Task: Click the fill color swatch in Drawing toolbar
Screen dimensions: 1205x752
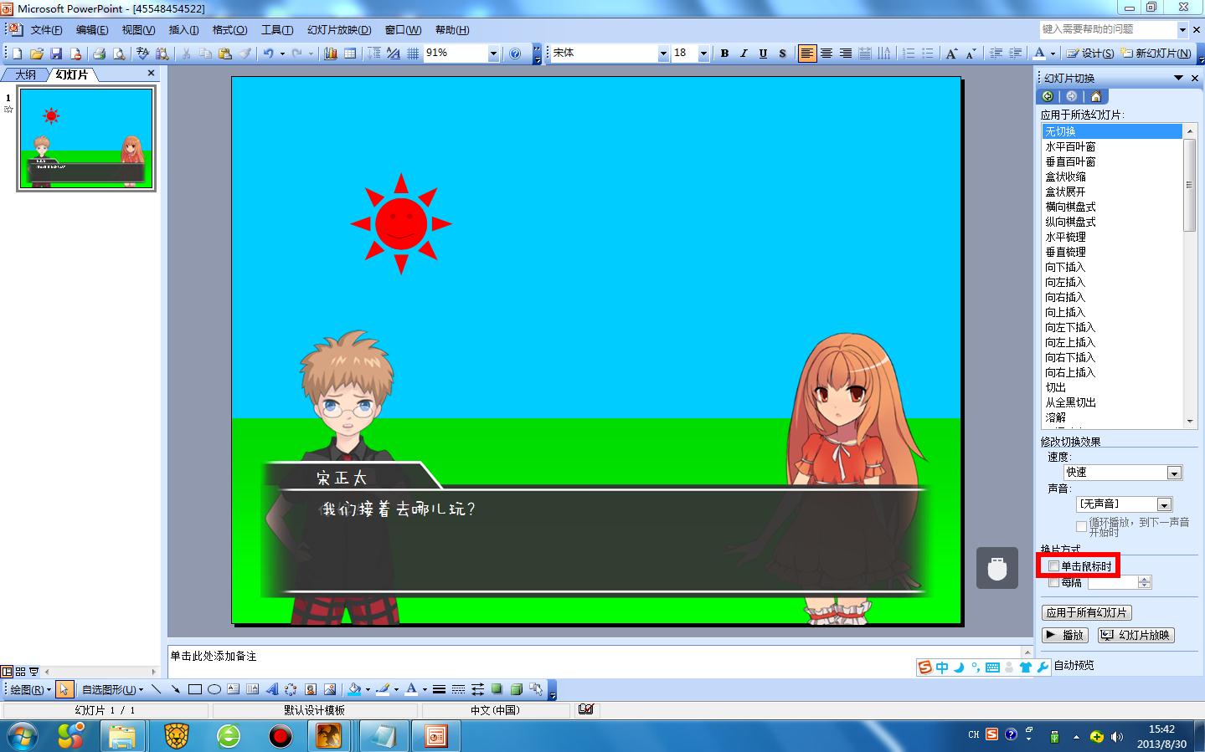Action: click(354, 689)
